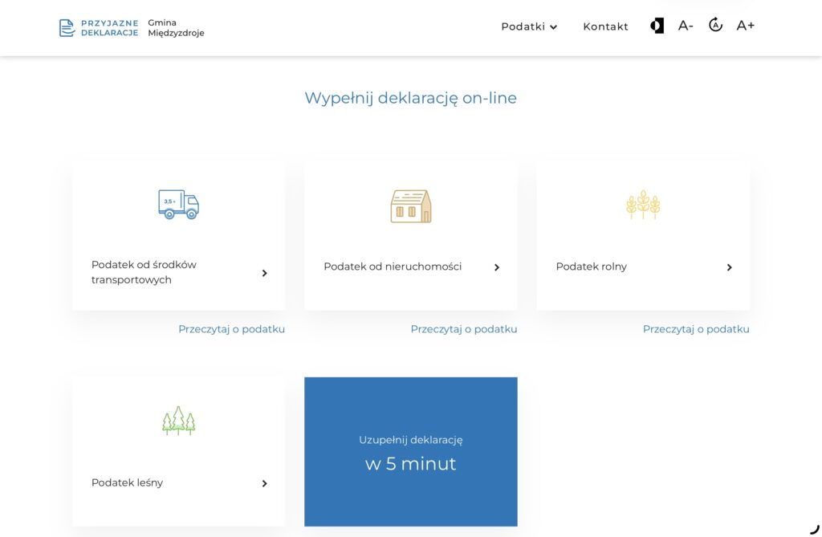822x537 pixels.
Task: Select the truck transport tax icon
Action: pos(179,205)
